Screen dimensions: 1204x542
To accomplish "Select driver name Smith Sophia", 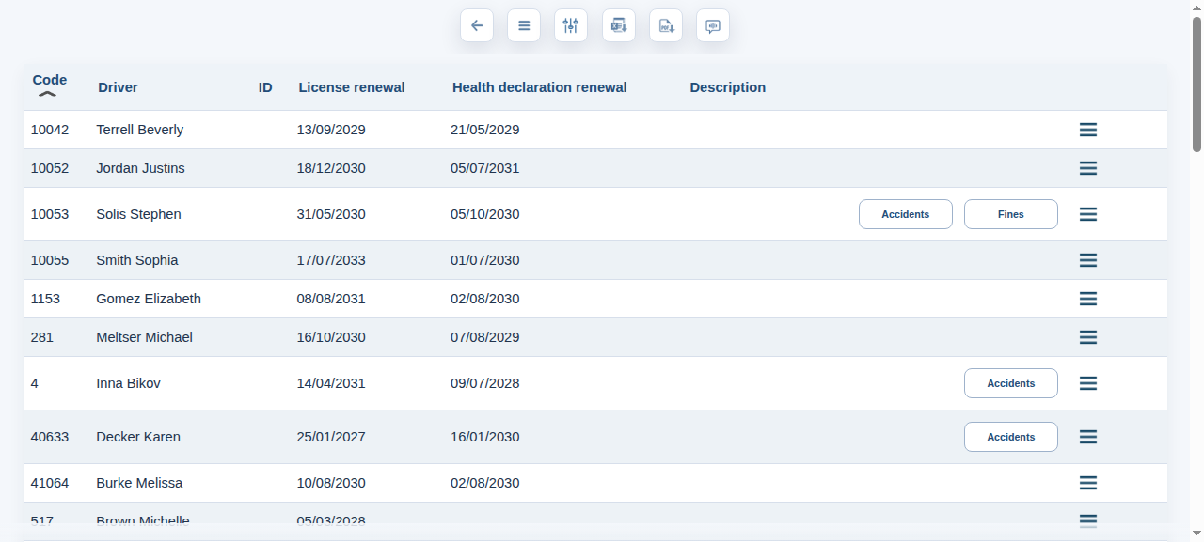I will pyautogui.click(x=137, y=260).
